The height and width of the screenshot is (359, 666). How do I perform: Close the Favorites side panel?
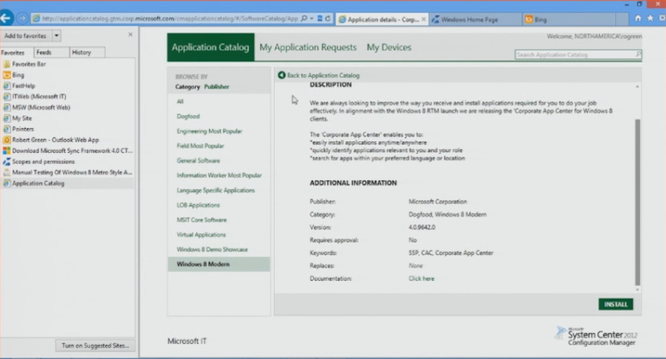point(131,34)
